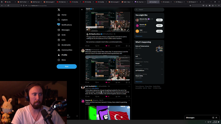Follow VGC in You might like
Image resolution: width=221 pixels, height=124 pixels.
click(159, 31)
